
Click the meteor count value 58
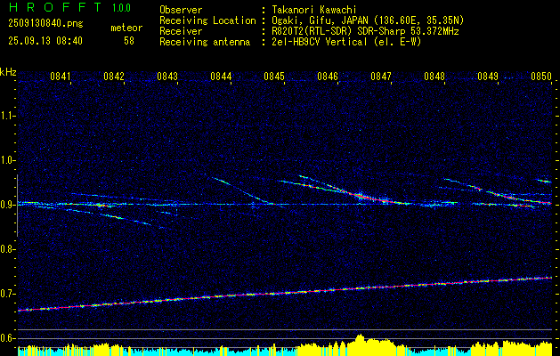pyautogui.click(x=129, y=41)
